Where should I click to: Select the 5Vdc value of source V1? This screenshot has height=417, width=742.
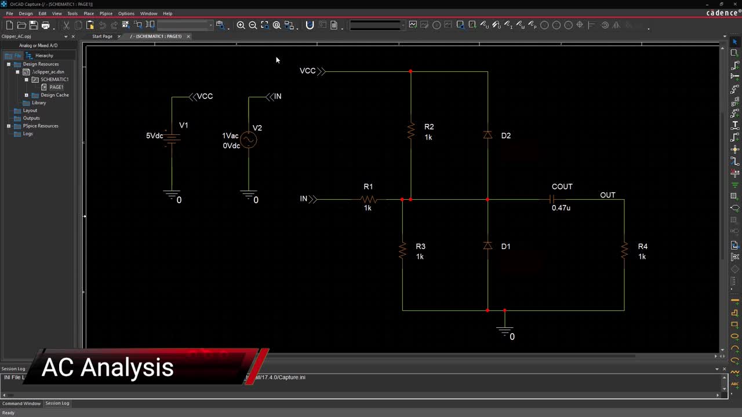coord(155,136)
